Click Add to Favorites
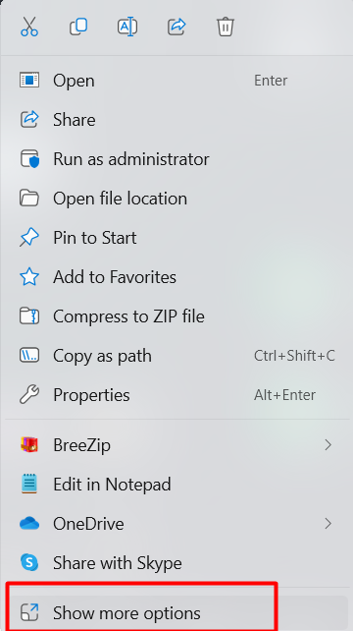The width and height of the screenshot is (353, 631). (x=176, y=277)
